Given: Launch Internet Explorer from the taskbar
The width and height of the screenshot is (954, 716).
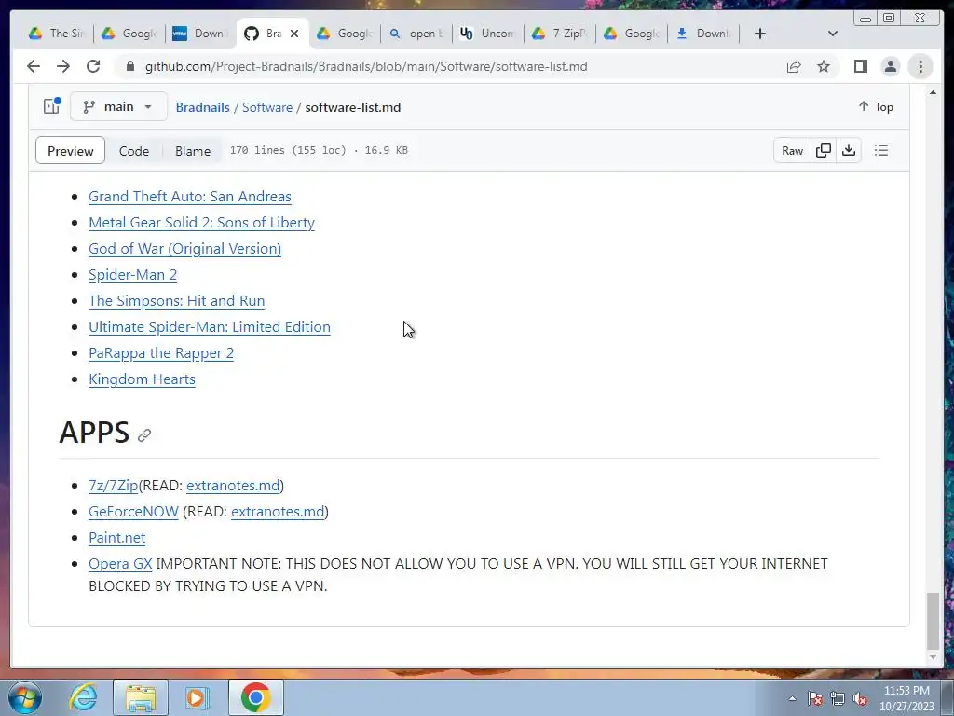Looking at the screenshot, I should (x=83, y=697).
